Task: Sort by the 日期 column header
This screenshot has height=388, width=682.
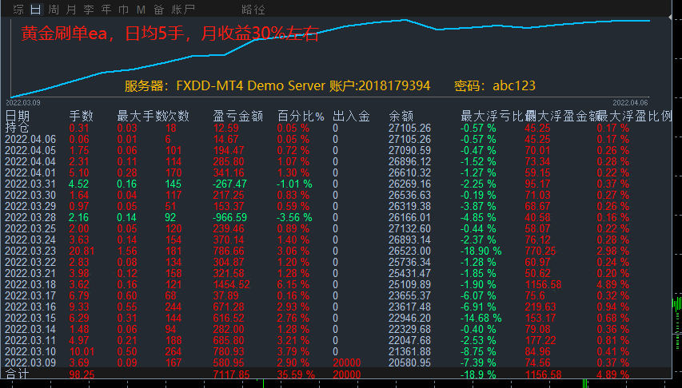Action: [17, 117]
